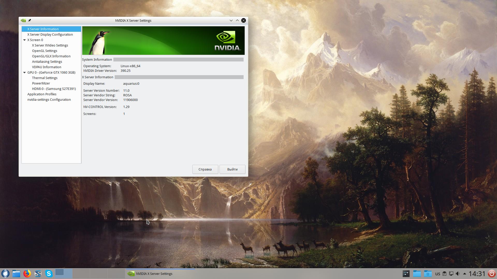
Task: Click the Справка (Help) button
Action: tap(205, 169)
